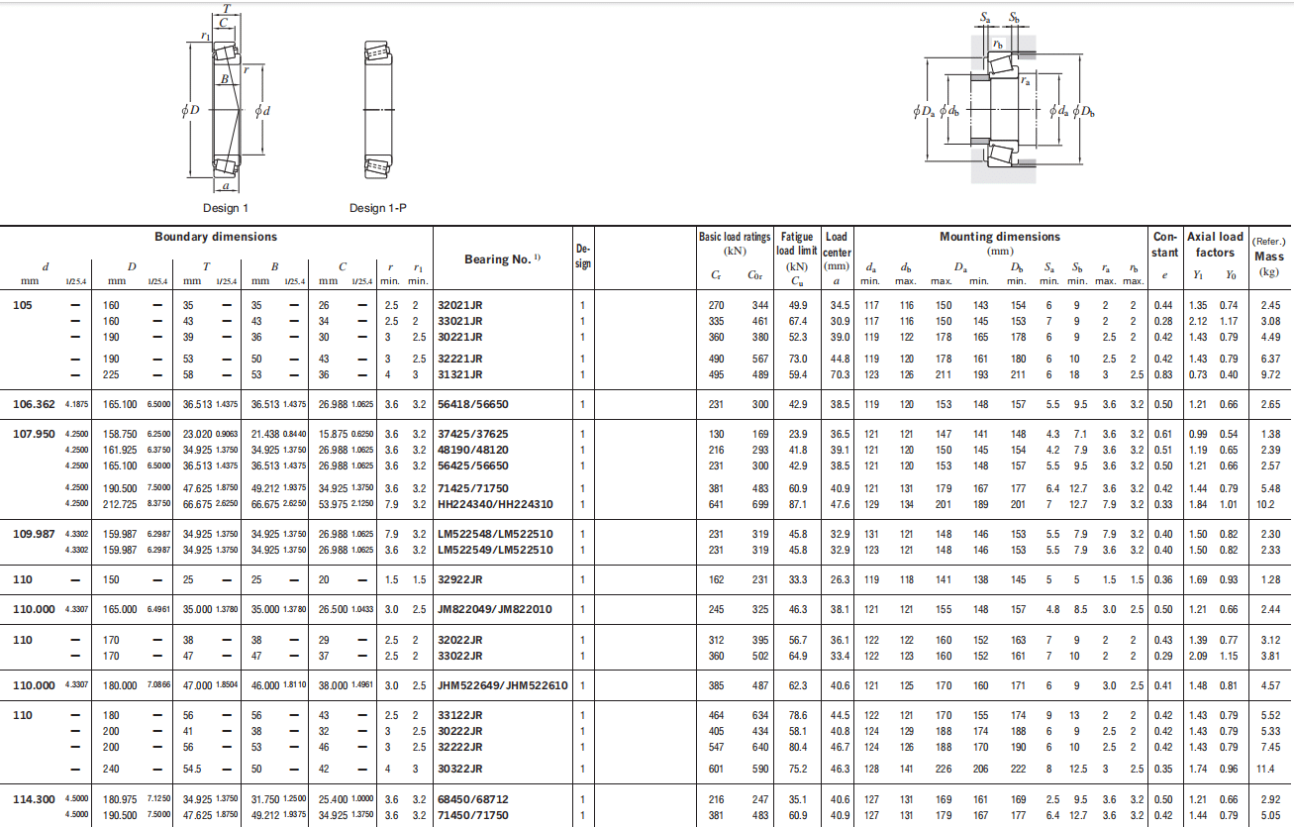1294x827 pixels.
Task: Select bearing number 33021JR
Action: click(460, 321)
